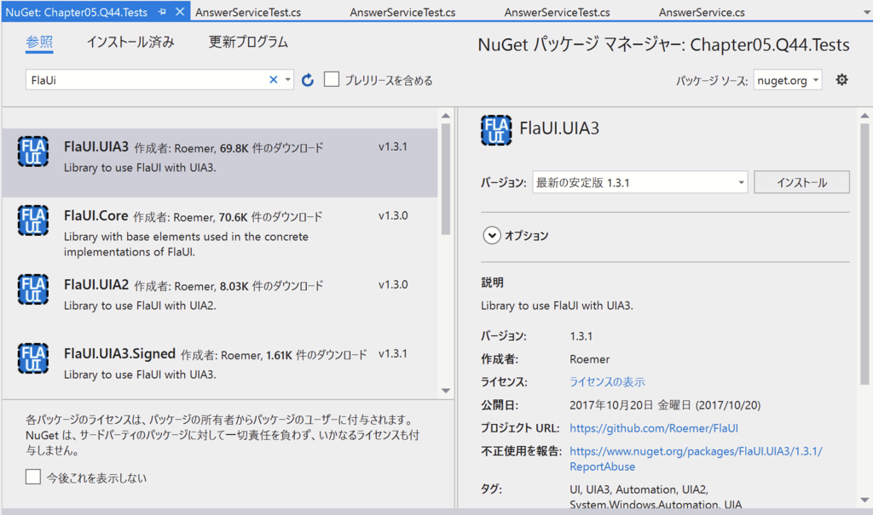The height and width of the screenshot is (515, 873).
Task: Expand the オプション section
Action: [x=492, y=236]
